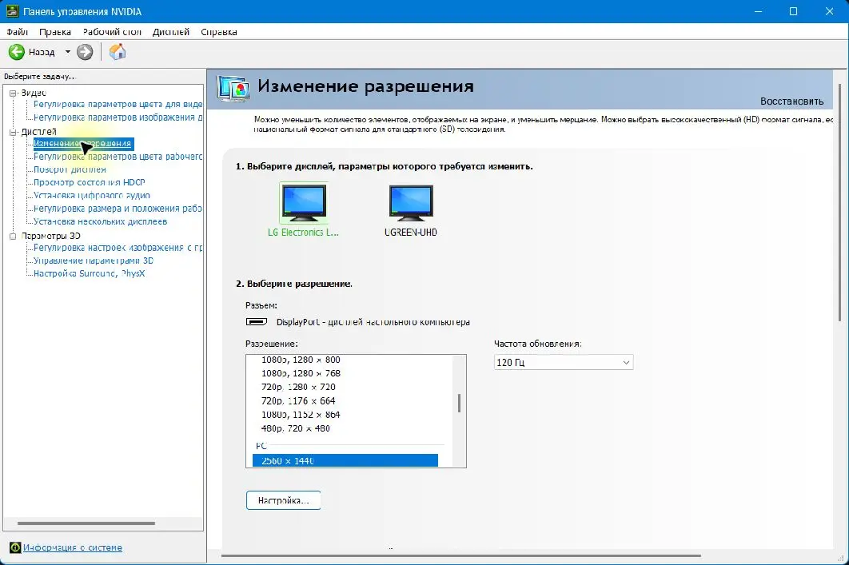Collapse the Дисплей tree section
The height and width of the screenshot is (565, 849).
[13, 132]
